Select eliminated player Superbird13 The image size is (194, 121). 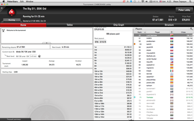[163, 94]
